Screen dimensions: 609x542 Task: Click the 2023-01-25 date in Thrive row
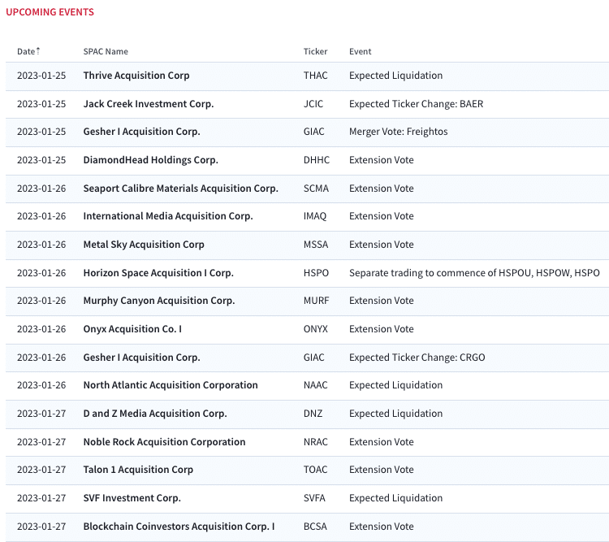[x=41, y=76]
